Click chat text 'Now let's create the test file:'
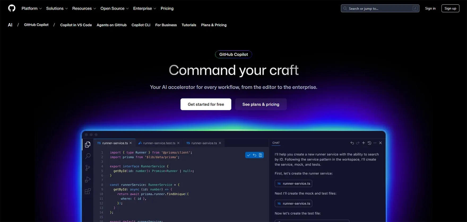Image resolution: width=467 pixels, height=222 pixels. pyautogui.click(x=298, y=213)
